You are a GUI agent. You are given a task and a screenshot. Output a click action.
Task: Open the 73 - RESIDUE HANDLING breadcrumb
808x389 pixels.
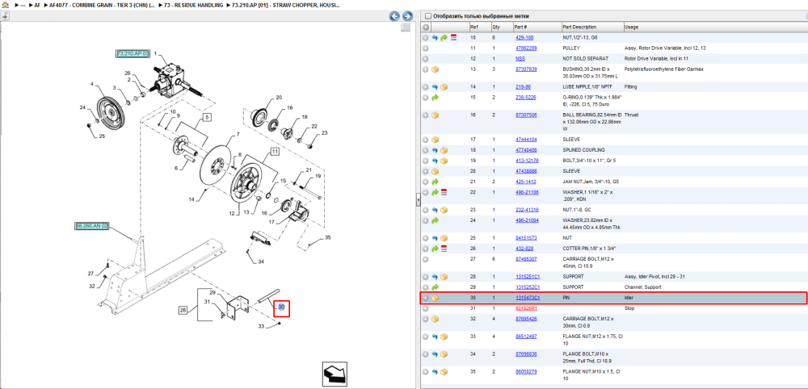(194, 5)
